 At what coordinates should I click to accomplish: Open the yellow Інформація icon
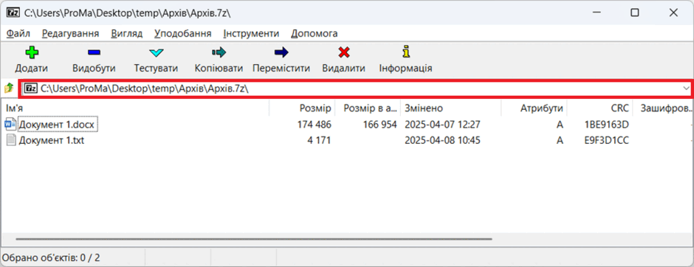(406, 52)
